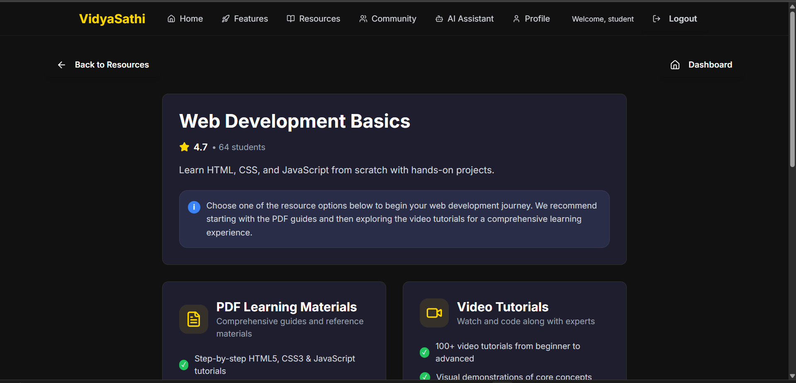Viewport: 796px width, 383px height.
Task: Click the blue info icon
Action: pyautogui.click(x=194, y=207)
